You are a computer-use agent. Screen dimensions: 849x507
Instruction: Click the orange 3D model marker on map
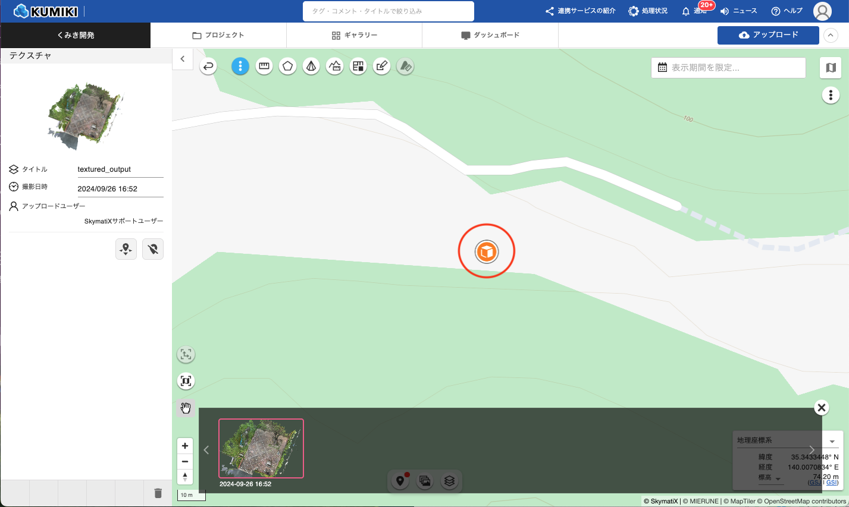coord(486,251)
